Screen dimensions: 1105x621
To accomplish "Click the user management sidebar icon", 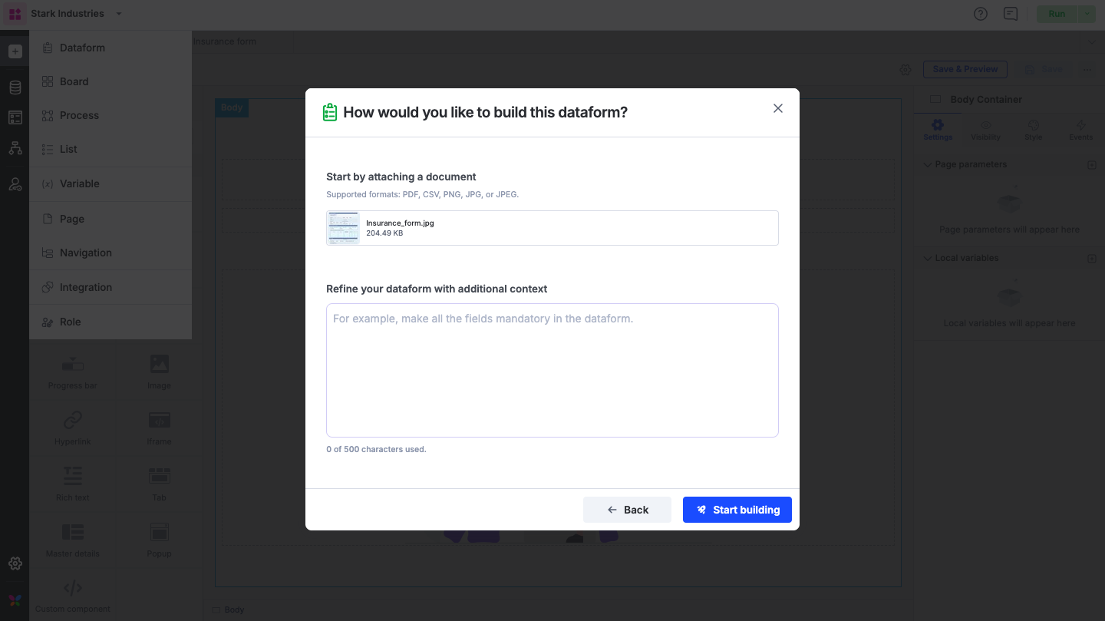I will [x=15, y=184].
